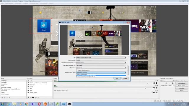The width and height of the screenshot is (189, 106).
Task: Click the middle mixer channel volume slider handle
Action: pos(145,88)
